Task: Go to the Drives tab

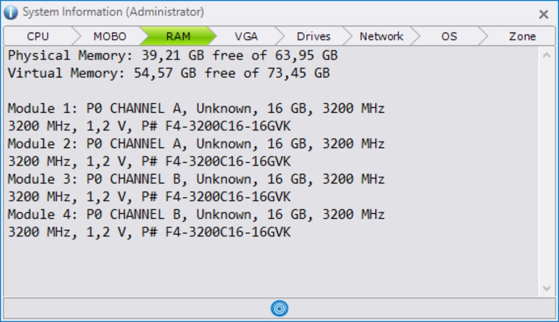Action: point(313,36)
